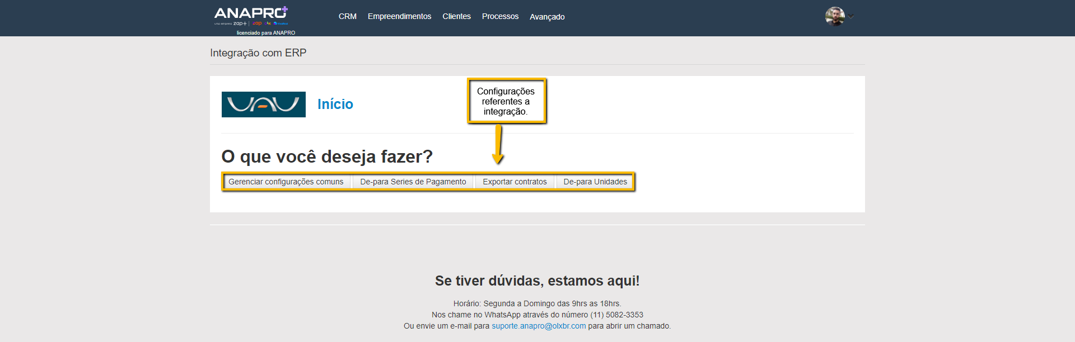Open De-para Series de Pagamento

point(413,182)
